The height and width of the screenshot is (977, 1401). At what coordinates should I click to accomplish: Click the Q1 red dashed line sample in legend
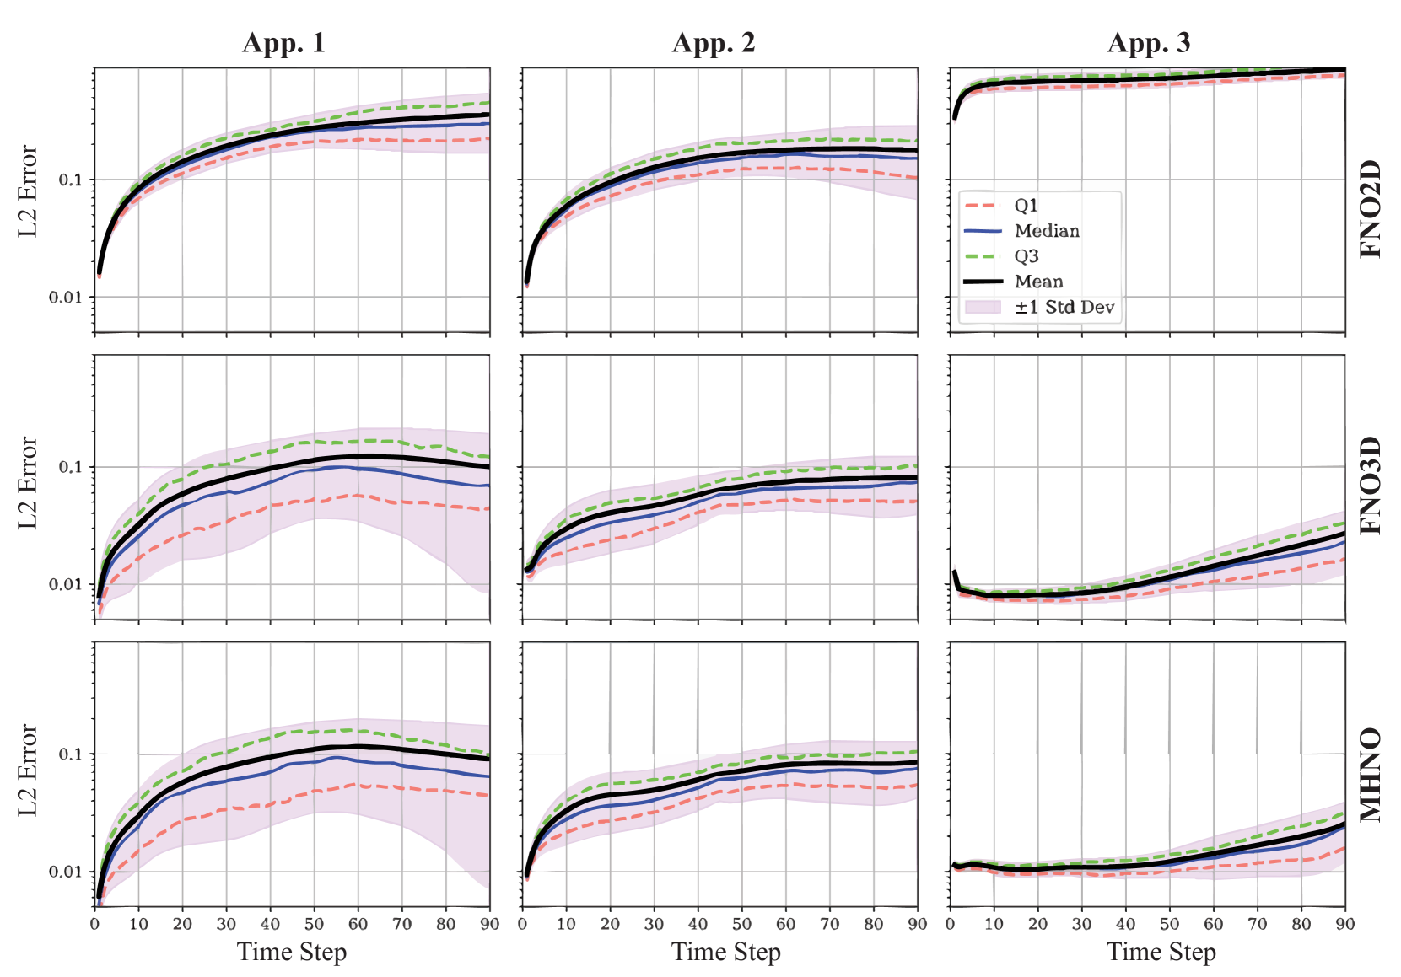click(x=983, y=206)
